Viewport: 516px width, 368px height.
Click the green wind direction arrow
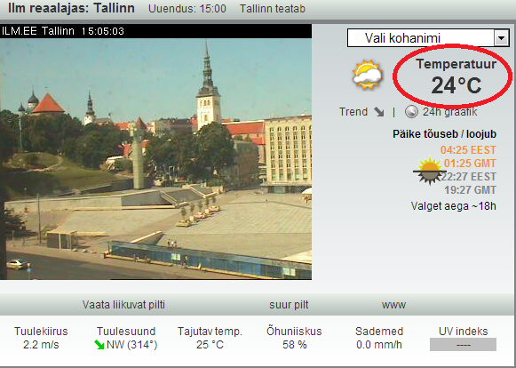99,345
